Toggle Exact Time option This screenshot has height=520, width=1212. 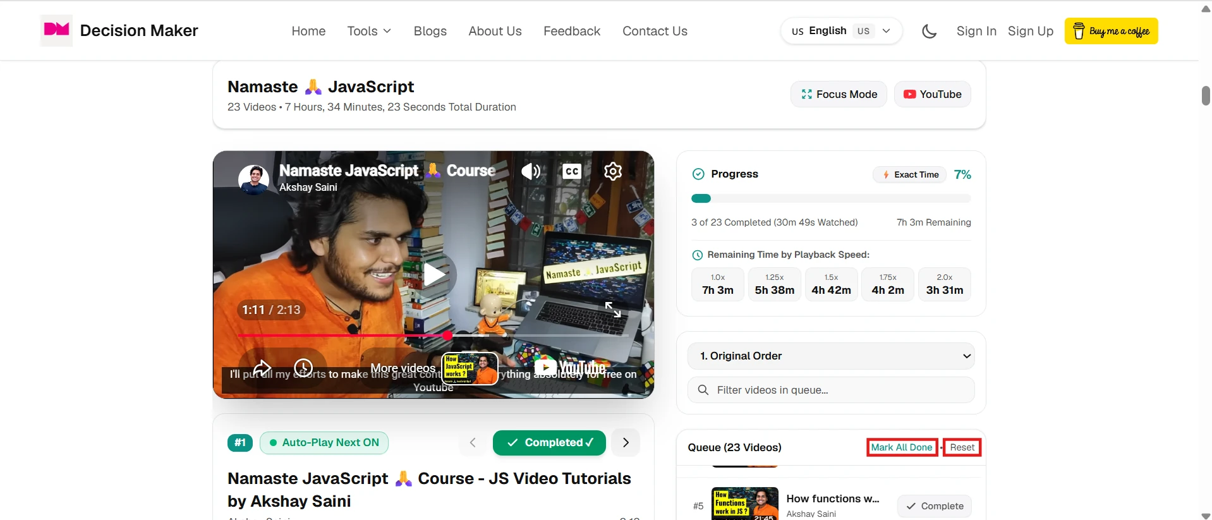tap(911, 175)
